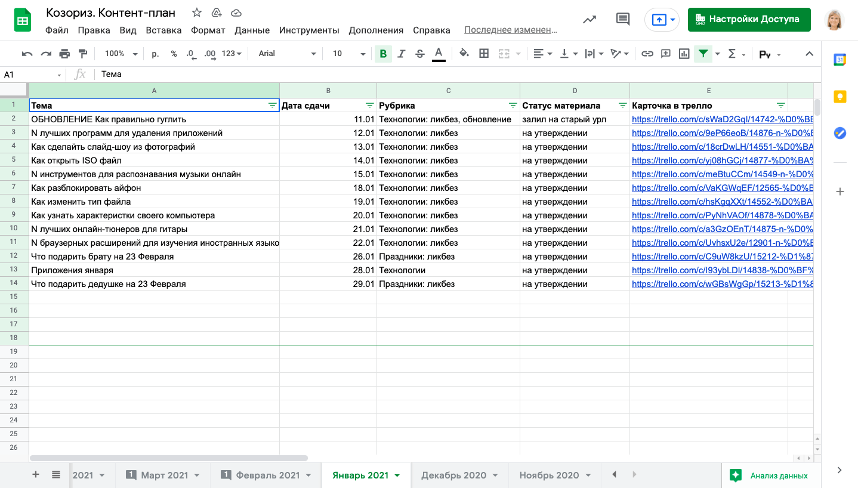Viewport: 858px width, 488px height.
Task: Open filter dropdown in Рубрика header
Action: [513, 106]
